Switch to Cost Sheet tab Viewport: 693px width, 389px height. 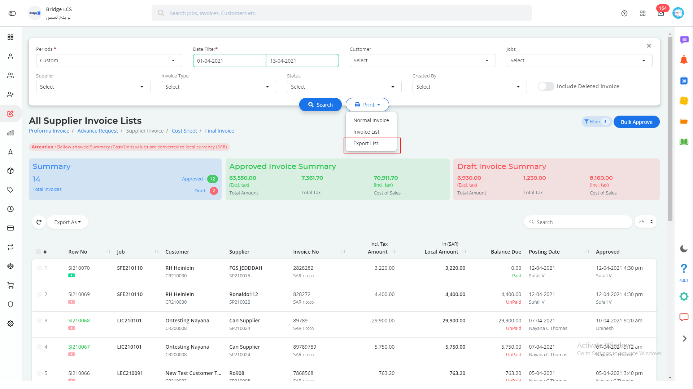[184, 131]
